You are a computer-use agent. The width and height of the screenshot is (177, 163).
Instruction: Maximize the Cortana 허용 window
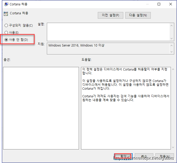tap(159, 4)
